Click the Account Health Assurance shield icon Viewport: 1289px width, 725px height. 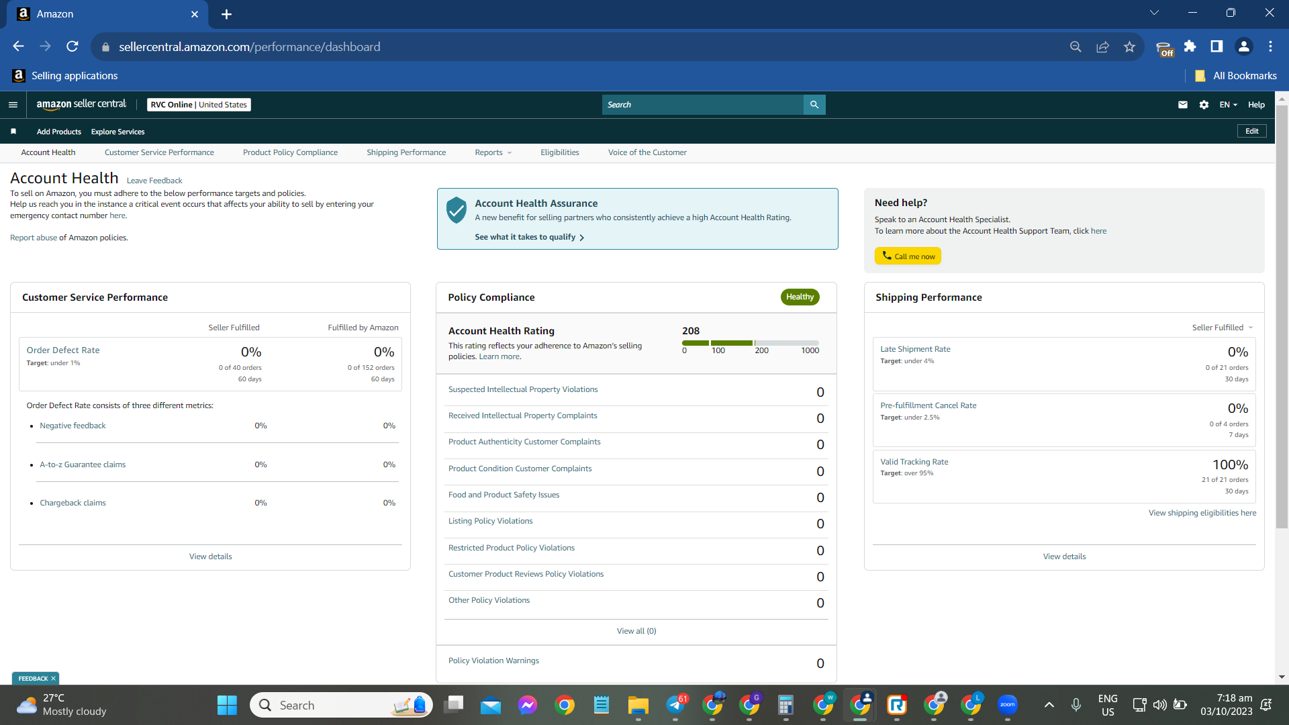point(457,210)
